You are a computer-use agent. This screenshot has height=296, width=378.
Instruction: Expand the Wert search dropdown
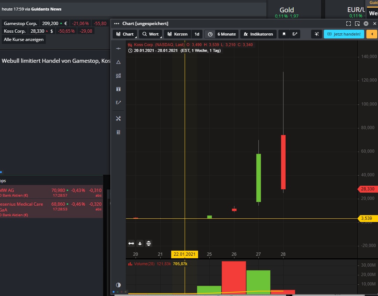pyautogui.click(x=150, y=34)
